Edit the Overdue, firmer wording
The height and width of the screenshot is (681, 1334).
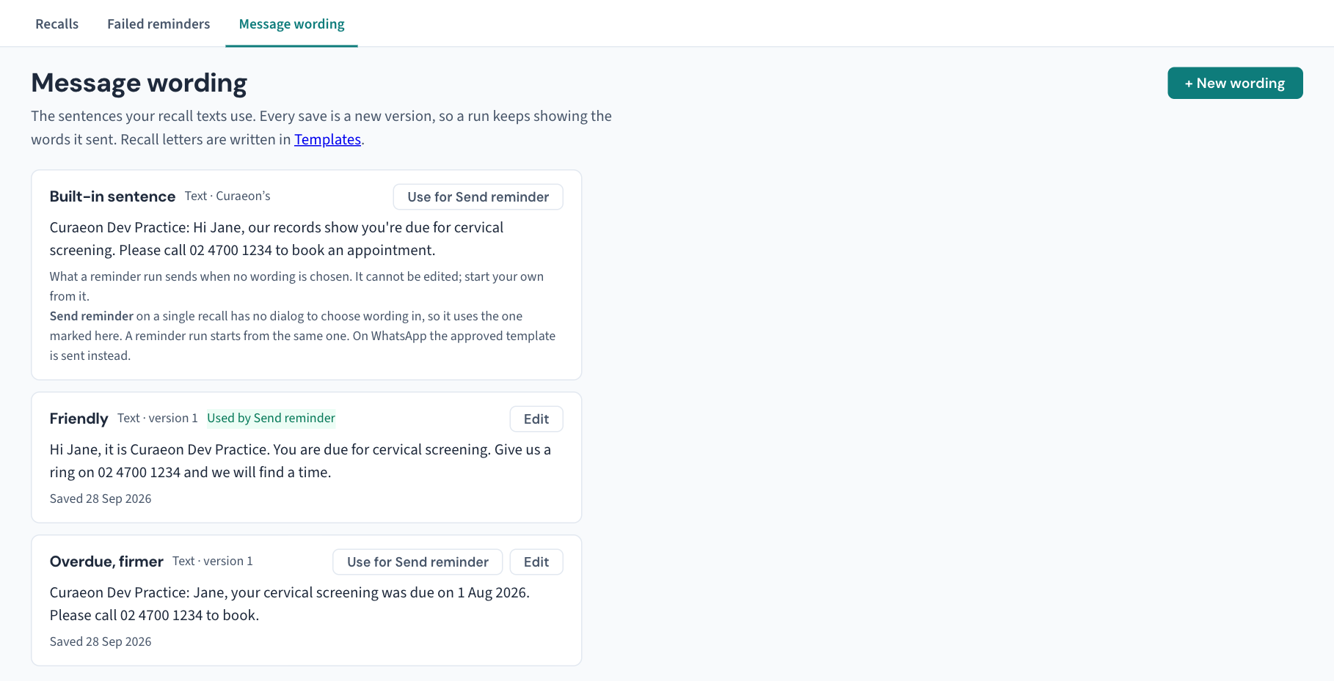[536, 562]
